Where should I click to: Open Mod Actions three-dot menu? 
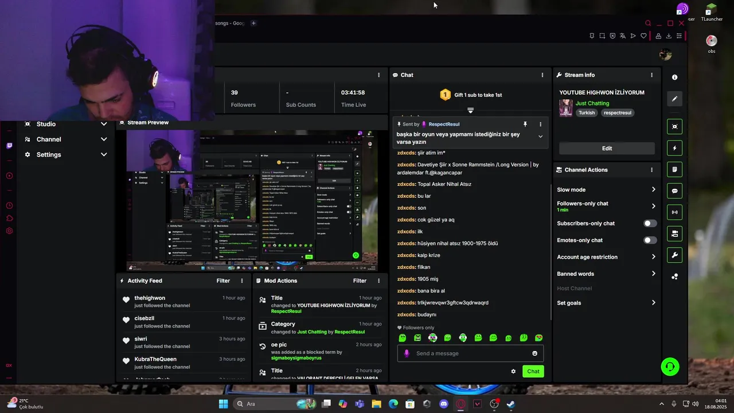pyautogui.click(x=378, y=281)
